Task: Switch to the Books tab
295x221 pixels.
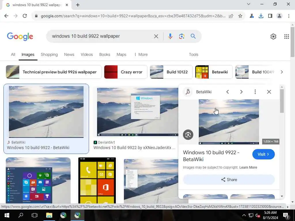Action: click(x=105, y=54)
